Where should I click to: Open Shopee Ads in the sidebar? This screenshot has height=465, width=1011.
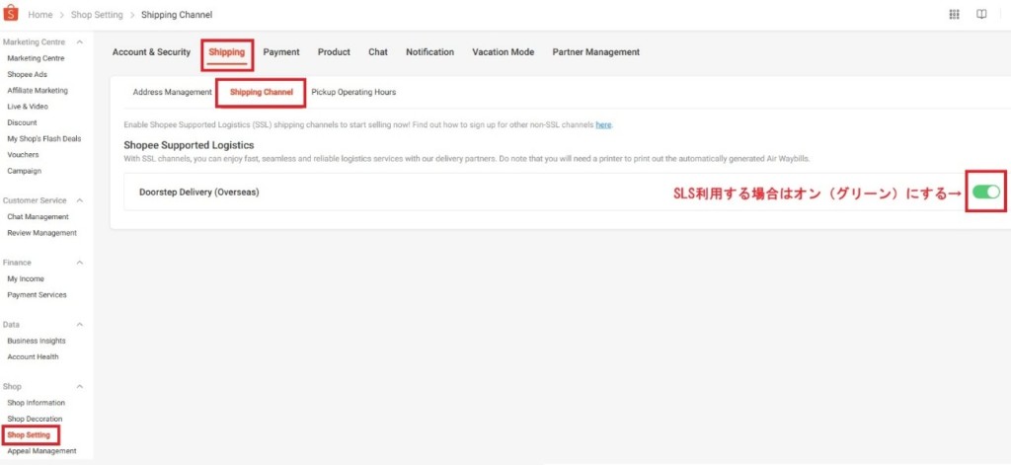click(x=29, y=74)
